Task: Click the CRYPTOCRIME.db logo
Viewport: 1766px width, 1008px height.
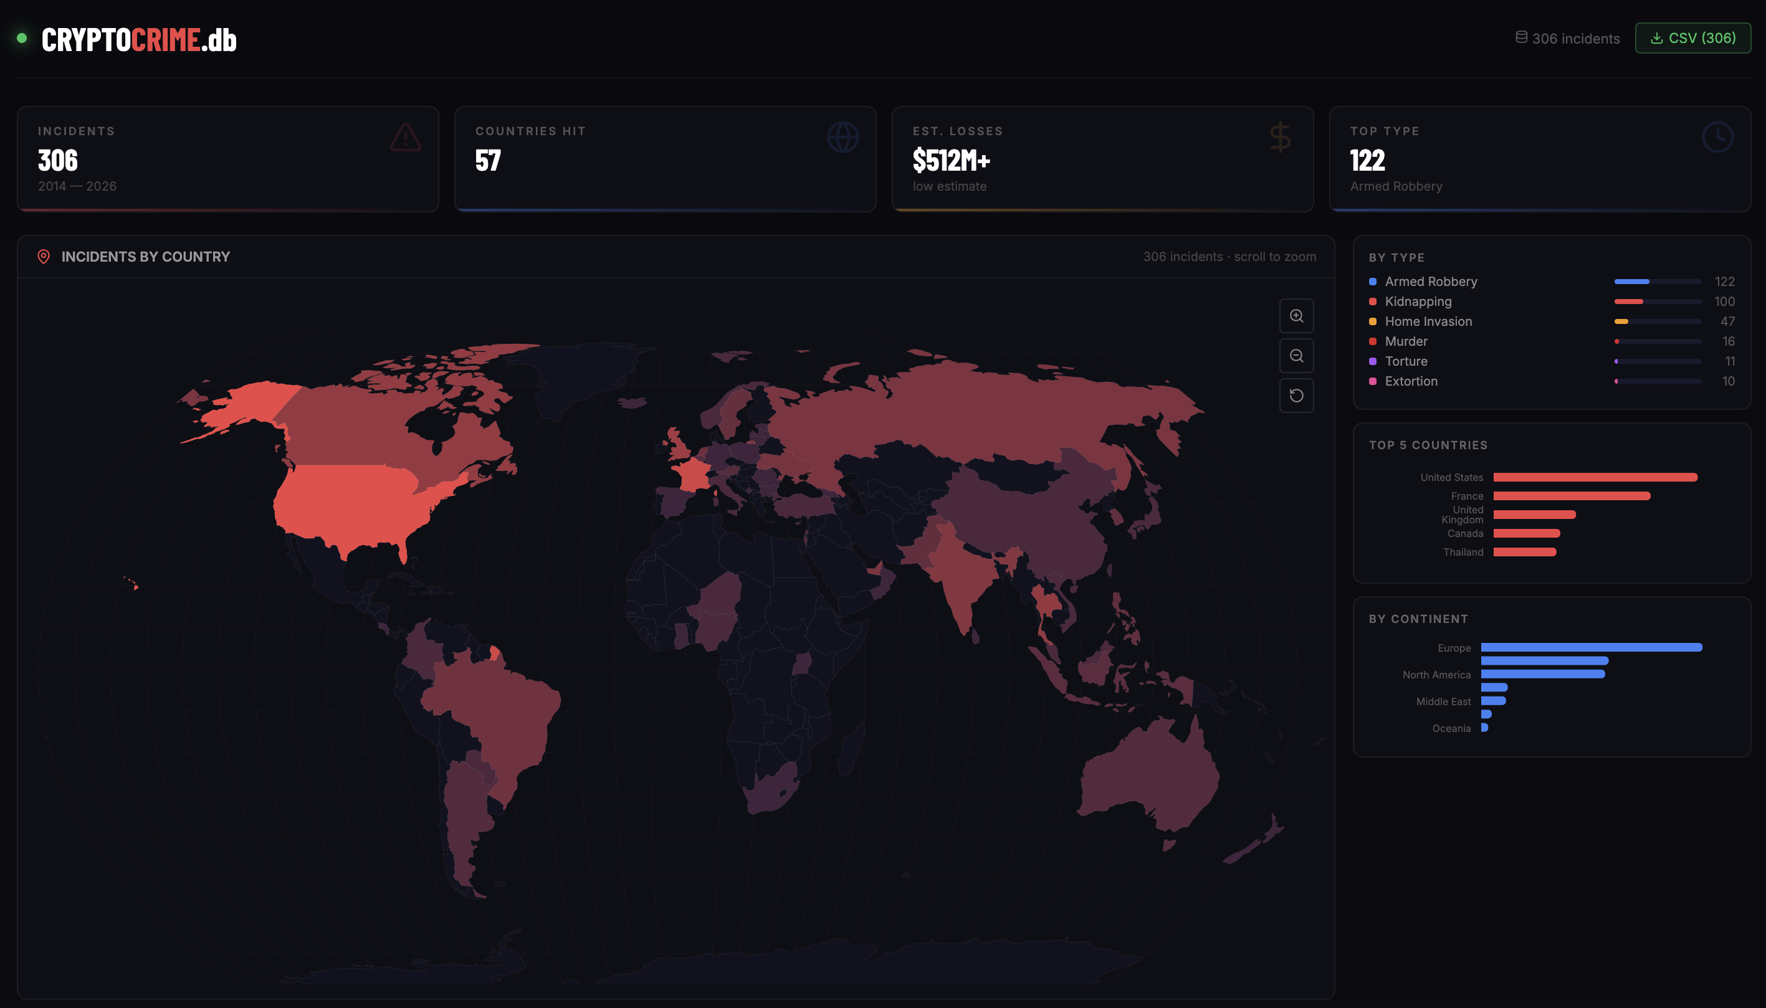Action: (137, 39)
